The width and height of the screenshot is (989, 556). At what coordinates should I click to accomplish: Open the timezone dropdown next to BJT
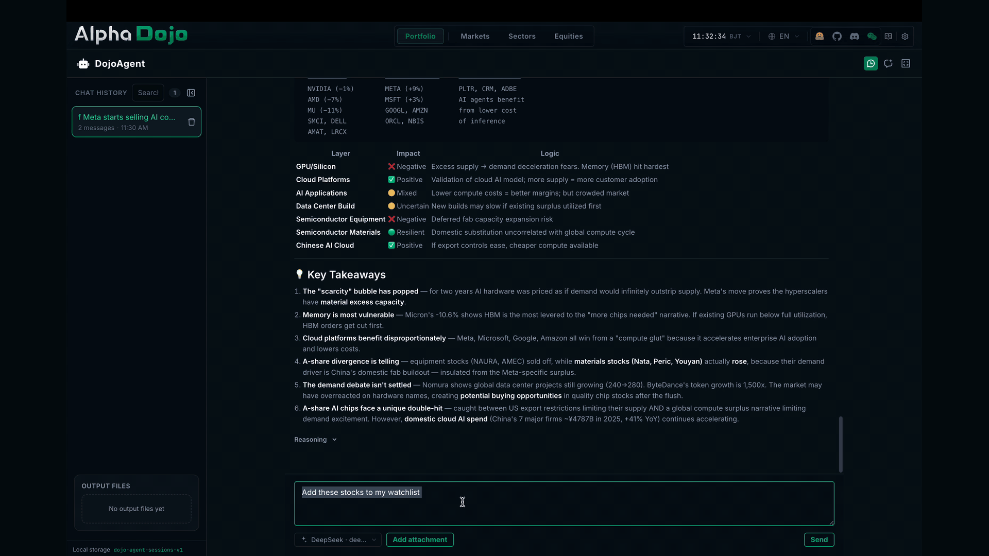pyautogui.click(x=748, y=36)
